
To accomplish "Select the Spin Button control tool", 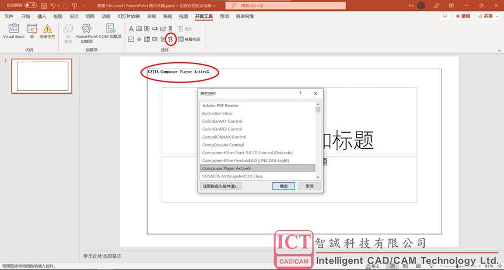I will tap(147, 29).
